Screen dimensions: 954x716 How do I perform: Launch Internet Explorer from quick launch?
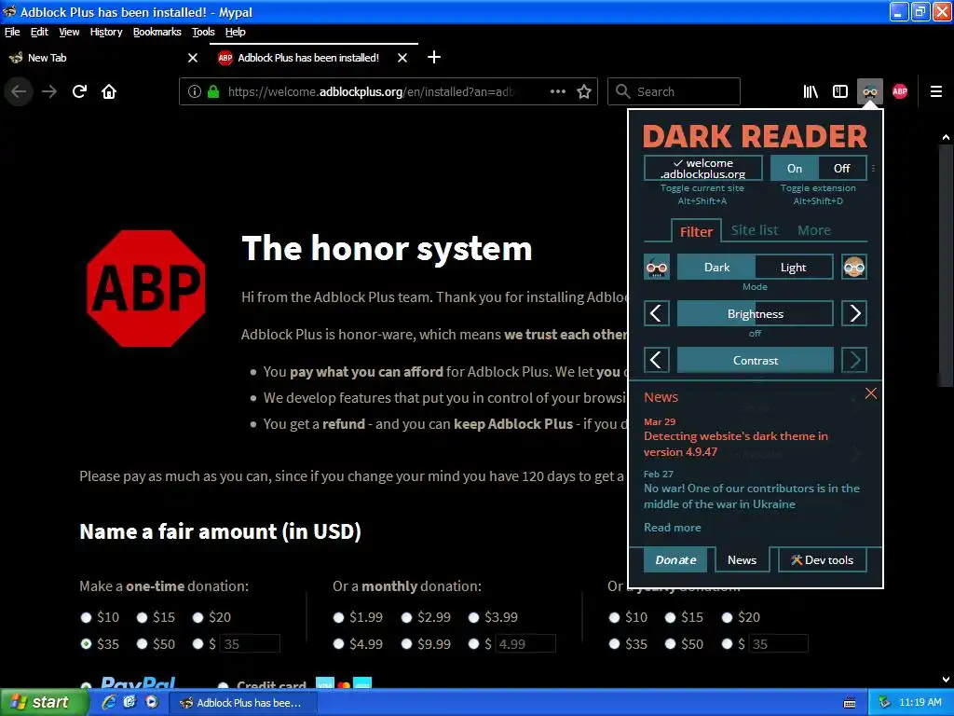point(109,702)
